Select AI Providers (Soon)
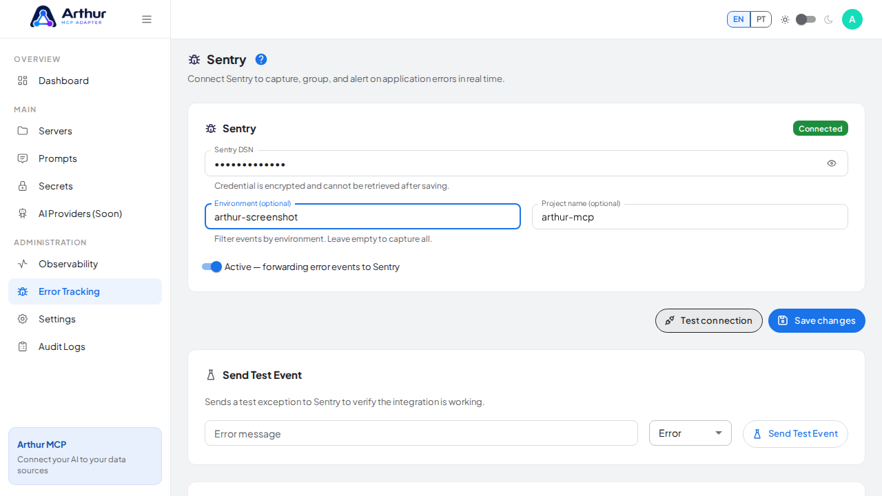This screenshot has width=882, height=496. (x=85, y=214)
